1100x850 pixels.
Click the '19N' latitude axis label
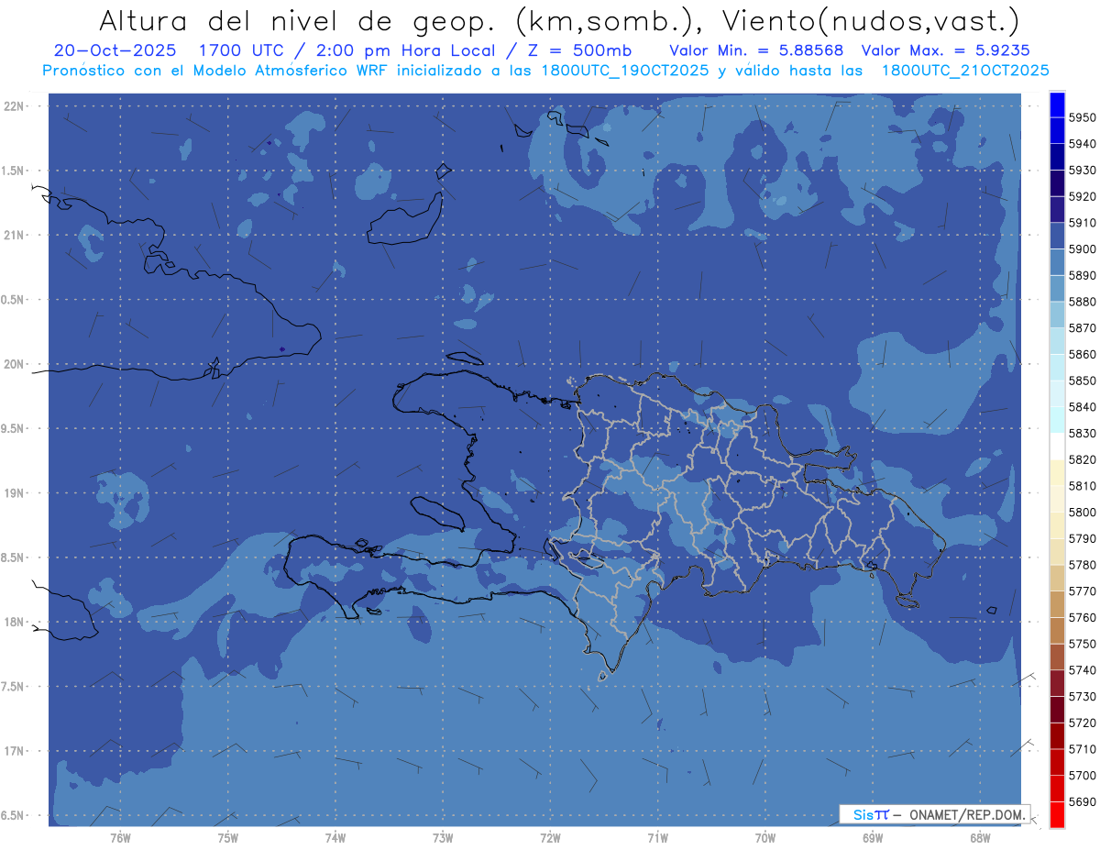click(15, 493)
